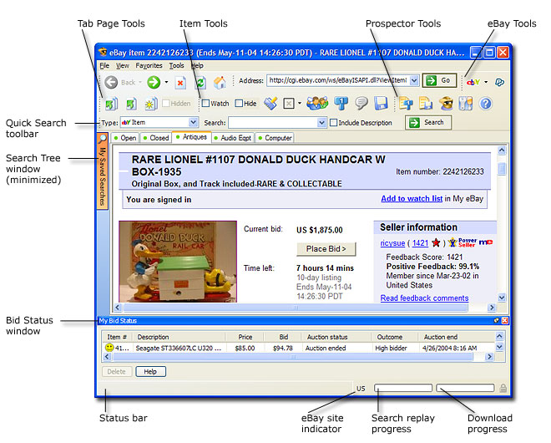Click the Search replay progress bar

(x=403, y=388)
